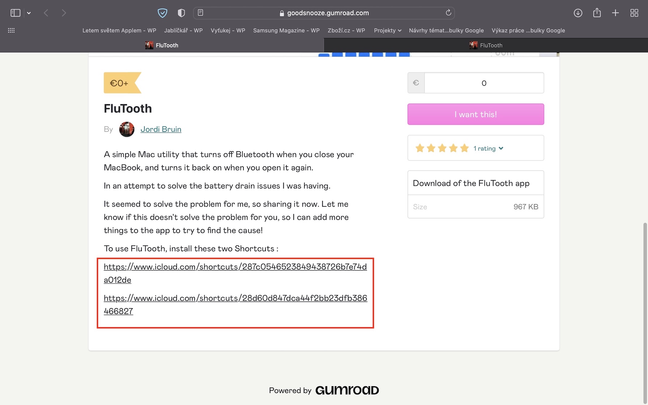Reload the current page
This screenshot has width=648, height=405.
click(x=448, y=13)
